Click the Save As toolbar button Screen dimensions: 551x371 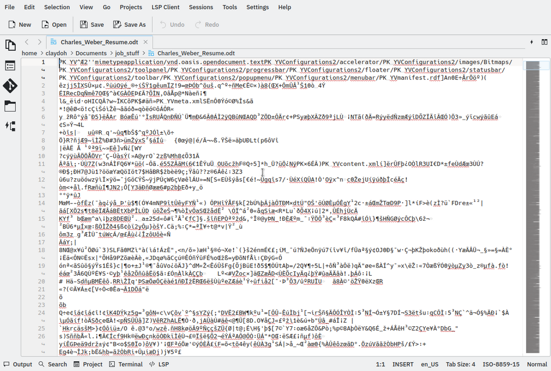pyautogui.click(x=129, y=25)
